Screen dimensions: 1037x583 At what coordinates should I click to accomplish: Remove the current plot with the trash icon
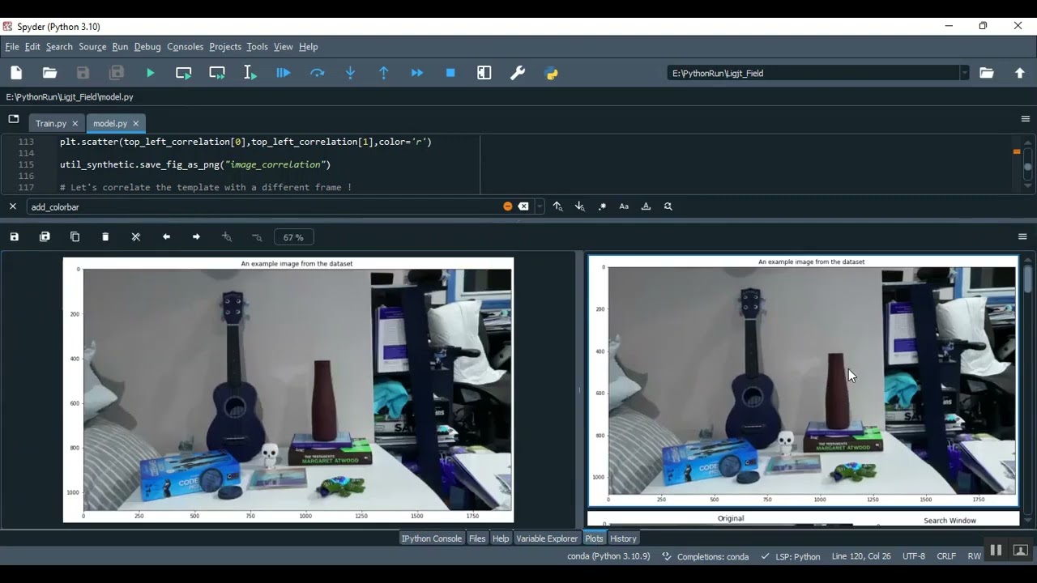tap(105, 237)
